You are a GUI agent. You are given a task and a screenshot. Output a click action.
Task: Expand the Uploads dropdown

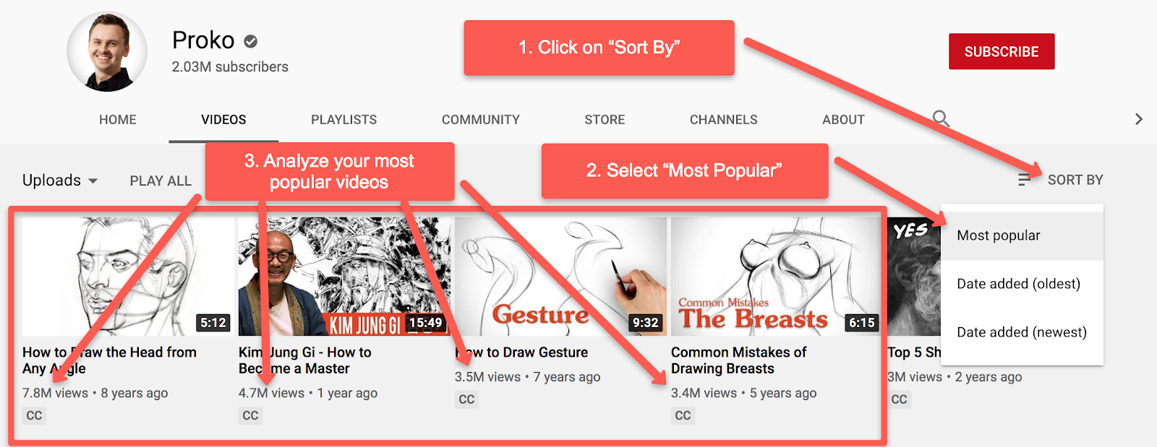coord(60,181)
